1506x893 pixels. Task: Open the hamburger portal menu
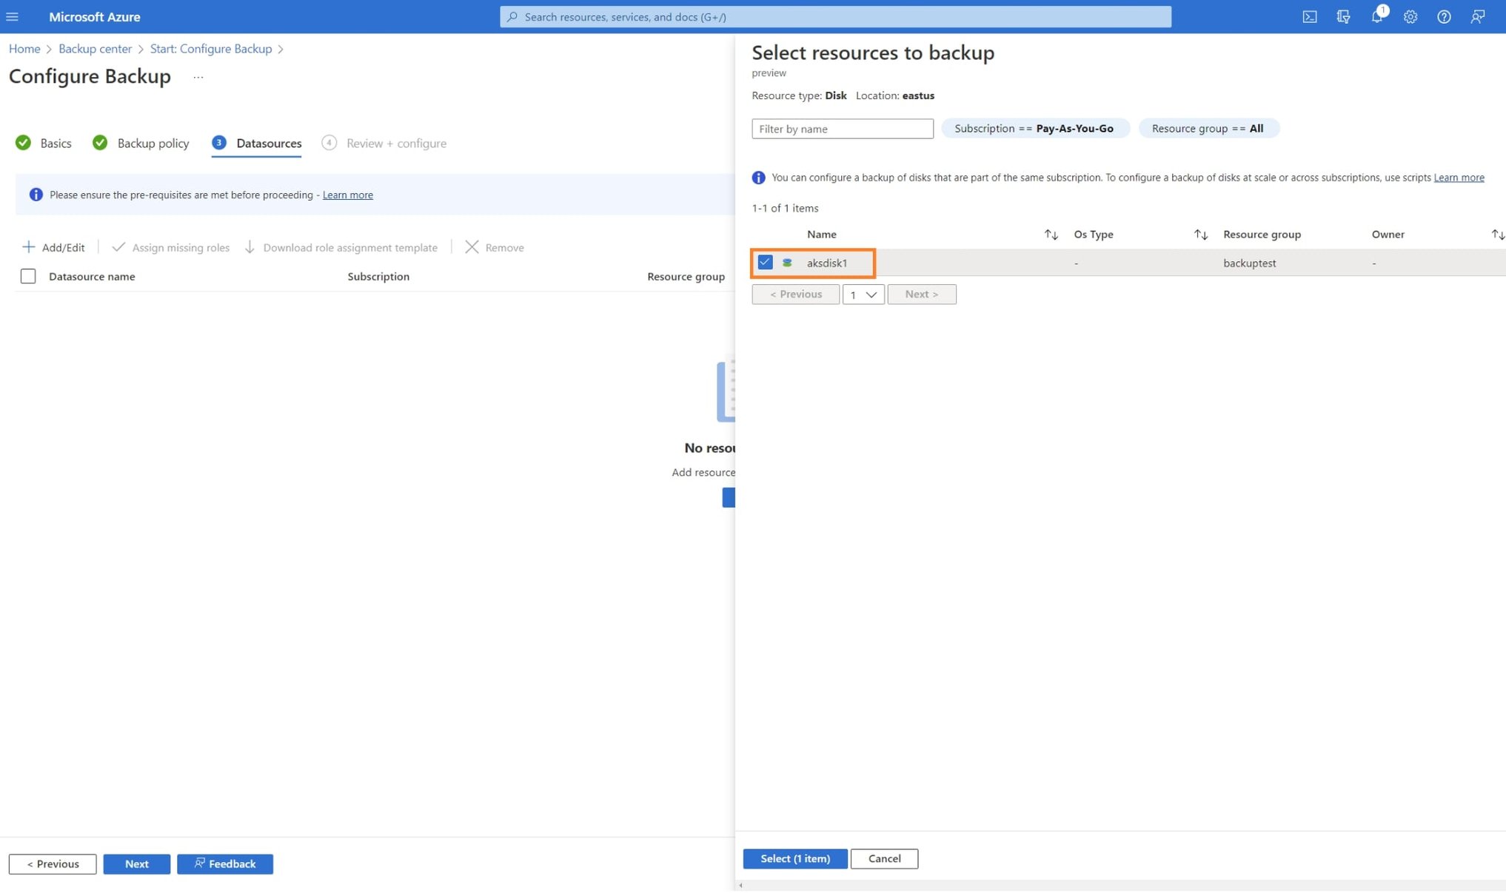click(x=13, y=16)
